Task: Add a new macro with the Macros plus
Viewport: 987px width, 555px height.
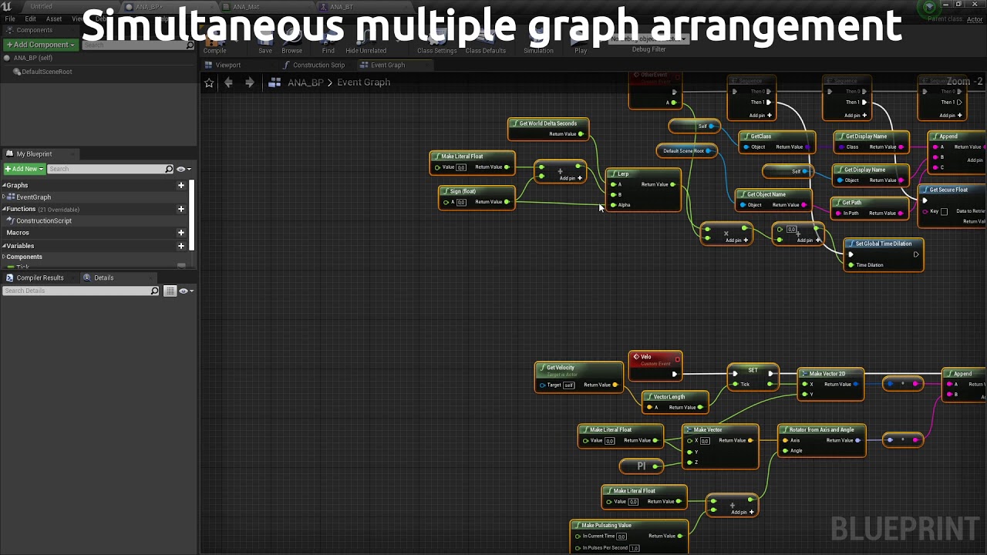Action: 181,233
